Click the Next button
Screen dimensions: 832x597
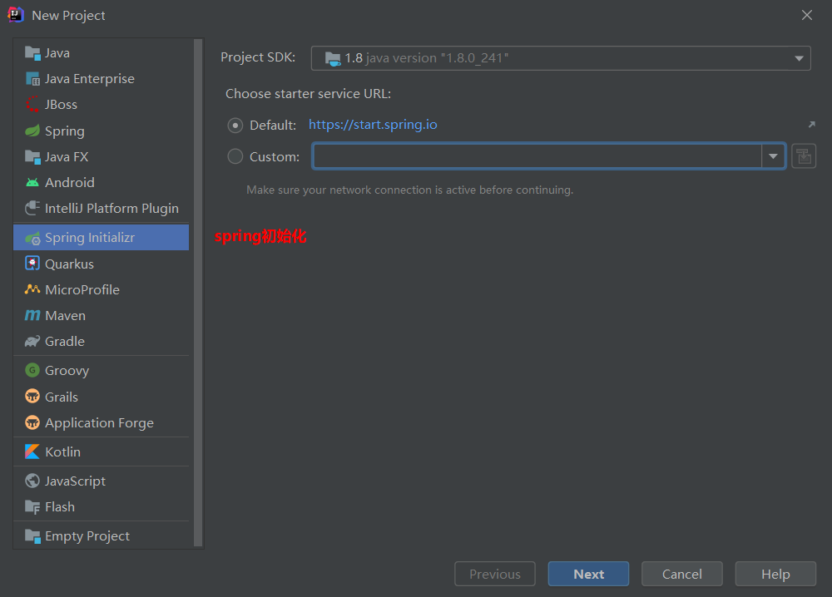tap(588, 574)
